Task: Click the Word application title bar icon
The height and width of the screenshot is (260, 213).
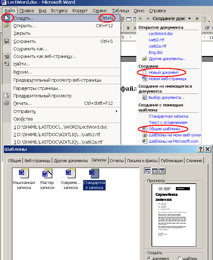Action: pos(3,2)
